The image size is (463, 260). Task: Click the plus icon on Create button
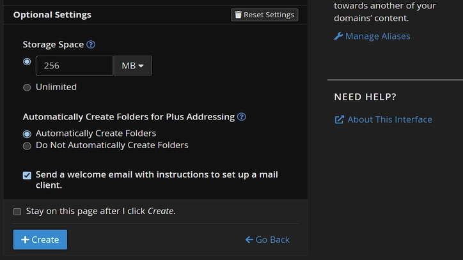25,240
